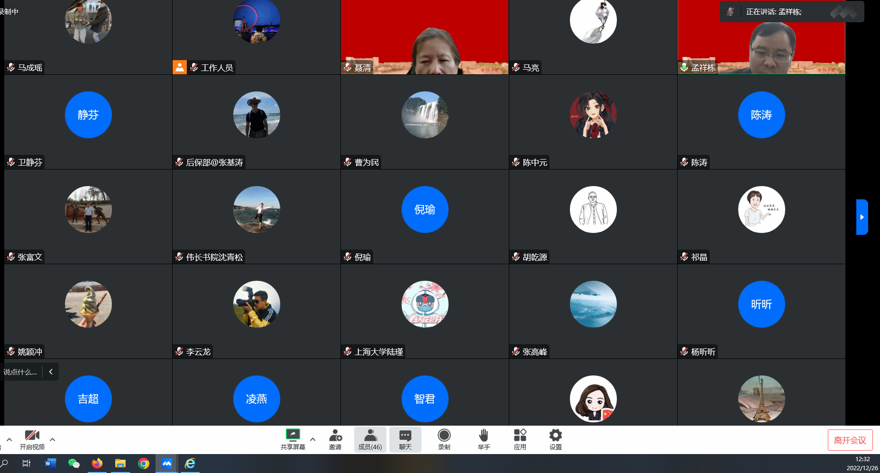Expand audio options arrow at far left
The image size is (880, 473).
[x=9, y=439]
